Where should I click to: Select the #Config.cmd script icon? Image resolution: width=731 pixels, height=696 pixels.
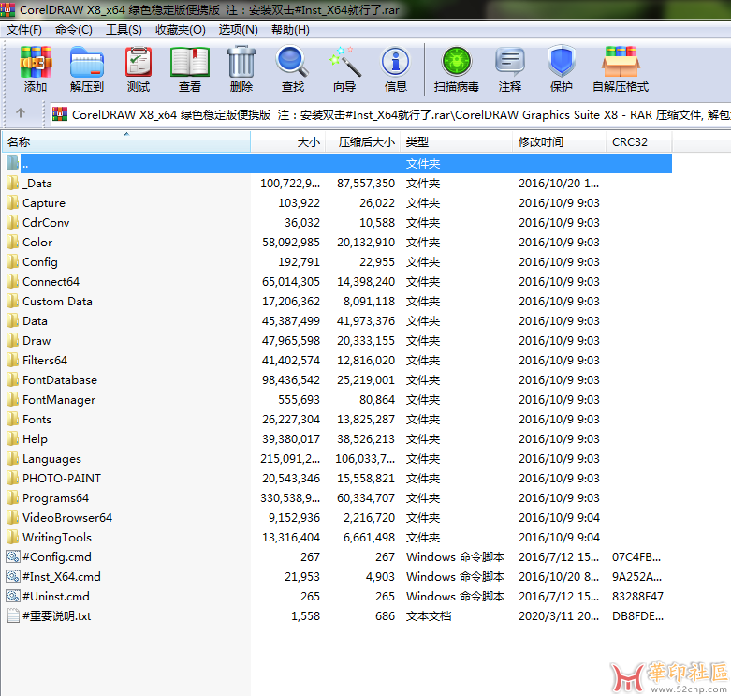[13, 556]
